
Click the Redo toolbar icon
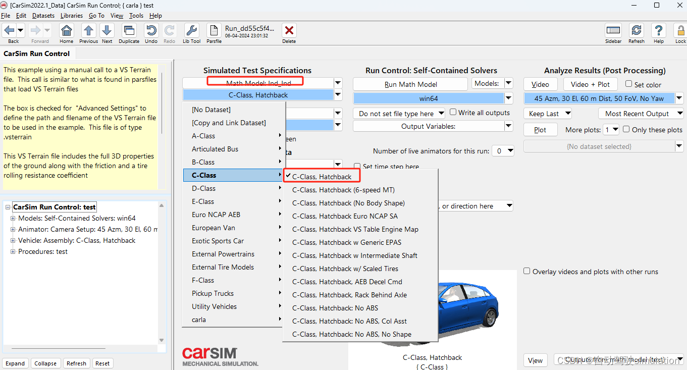coord(170,30)
